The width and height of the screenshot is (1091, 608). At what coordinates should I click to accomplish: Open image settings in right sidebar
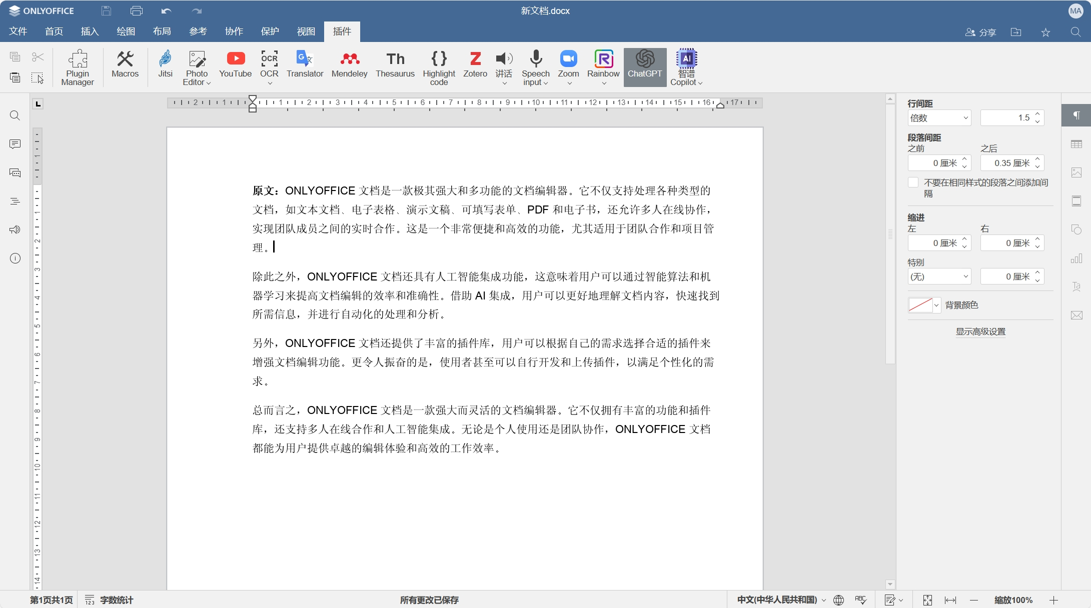(1076, 172)
